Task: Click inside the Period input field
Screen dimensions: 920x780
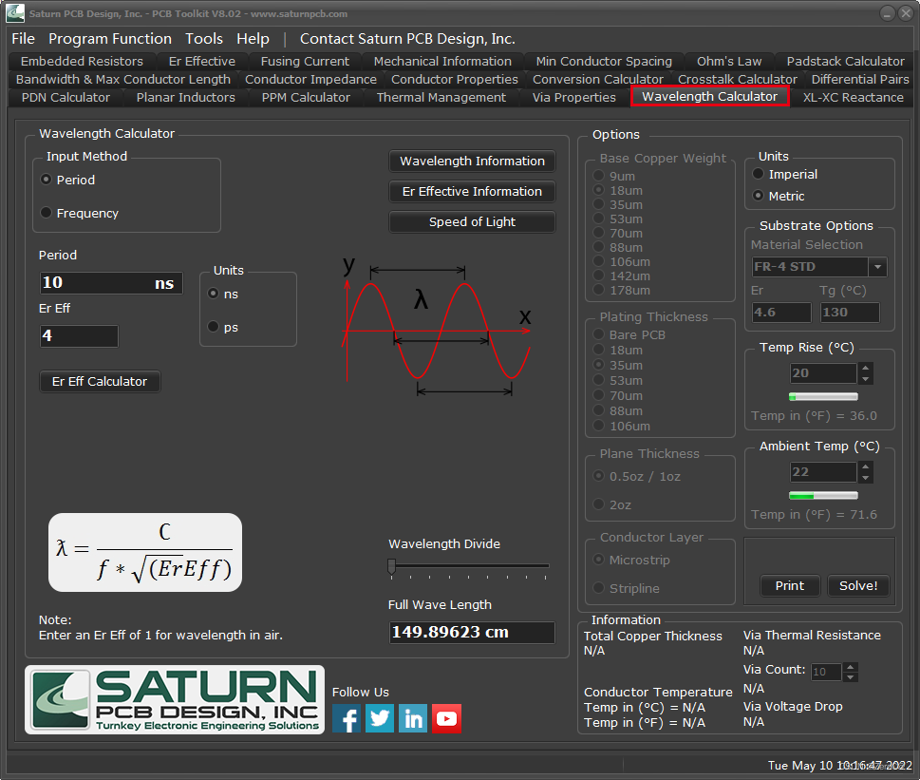Action: pyautogui.click(x=109, y=282)
